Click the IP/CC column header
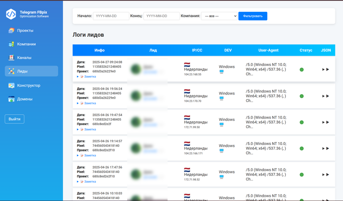 (197, 50)
